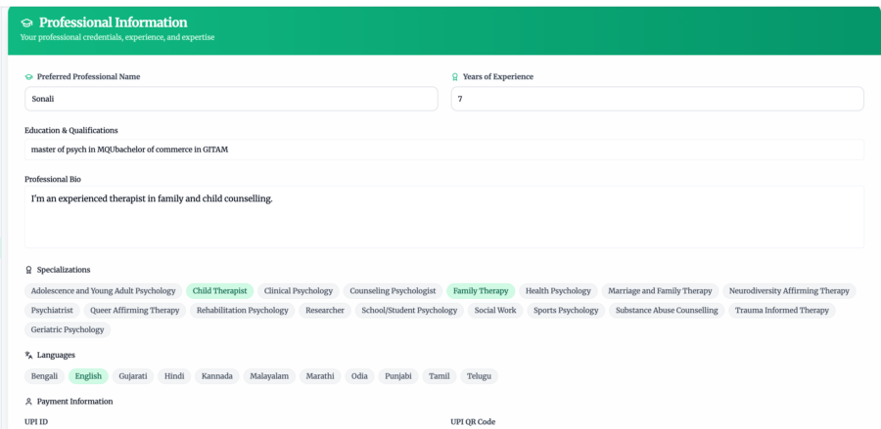Click the badge icon next to Specializations
This screenshot has width=881, height=429.
[x=28, y=270]
